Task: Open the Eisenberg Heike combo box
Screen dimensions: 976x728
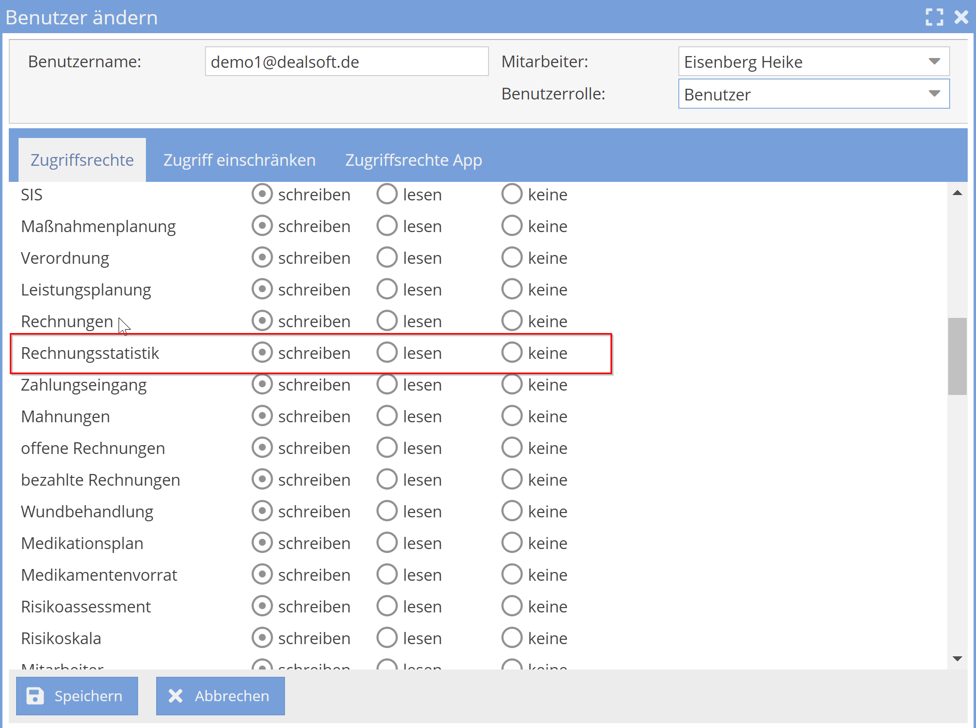Action: [805, 62]
